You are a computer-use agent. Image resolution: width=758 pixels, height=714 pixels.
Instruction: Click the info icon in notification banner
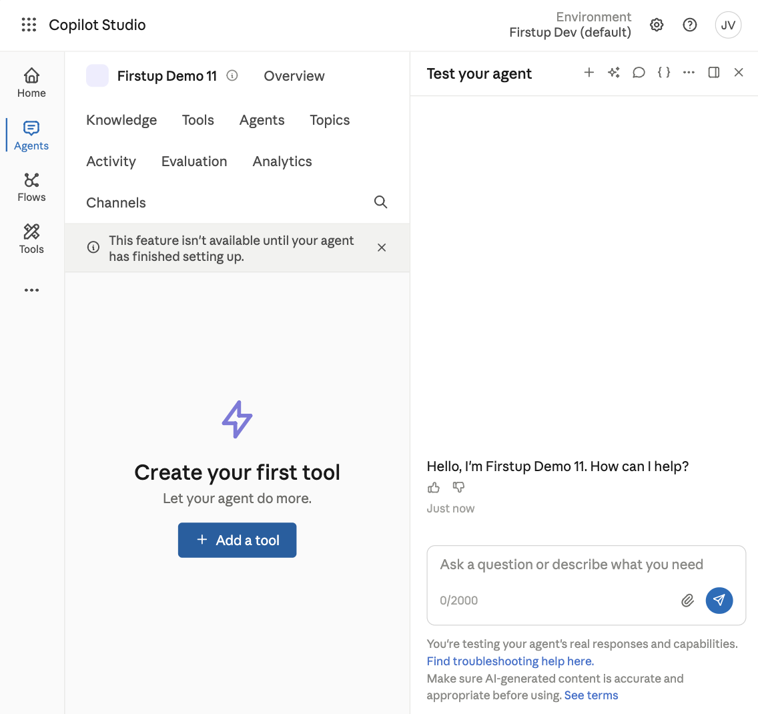click(x=93, y=247)
